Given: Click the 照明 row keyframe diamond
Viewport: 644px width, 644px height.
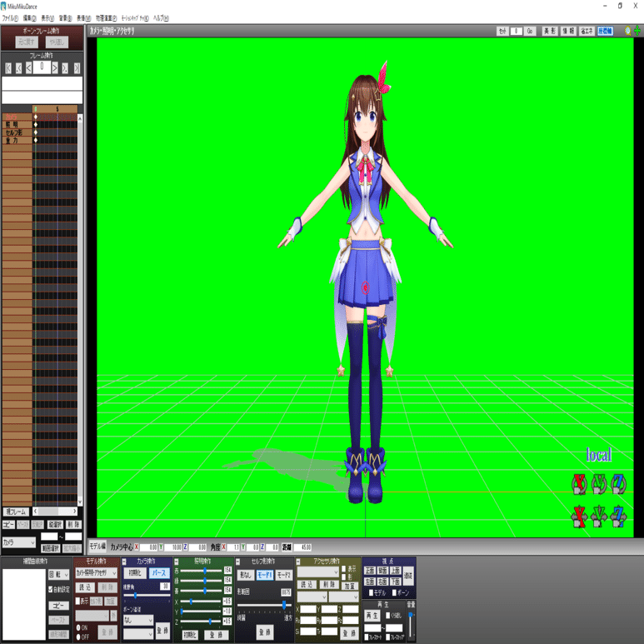Looking at the screenshot, I should tap(36, 124).
